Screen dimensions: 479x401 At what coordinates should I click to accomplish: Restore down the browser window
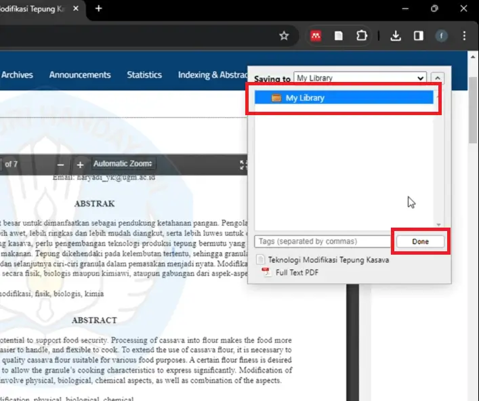pyautogui.click(x=434, y=9)
